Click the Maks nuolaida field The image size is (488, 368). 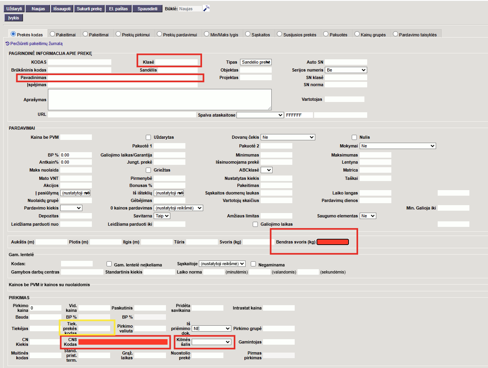click(x=76, y=170)
